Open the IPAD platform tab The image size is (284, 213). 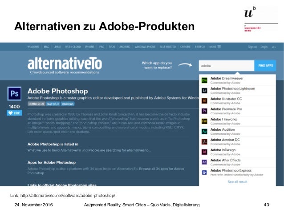click(x=101, y=47)
